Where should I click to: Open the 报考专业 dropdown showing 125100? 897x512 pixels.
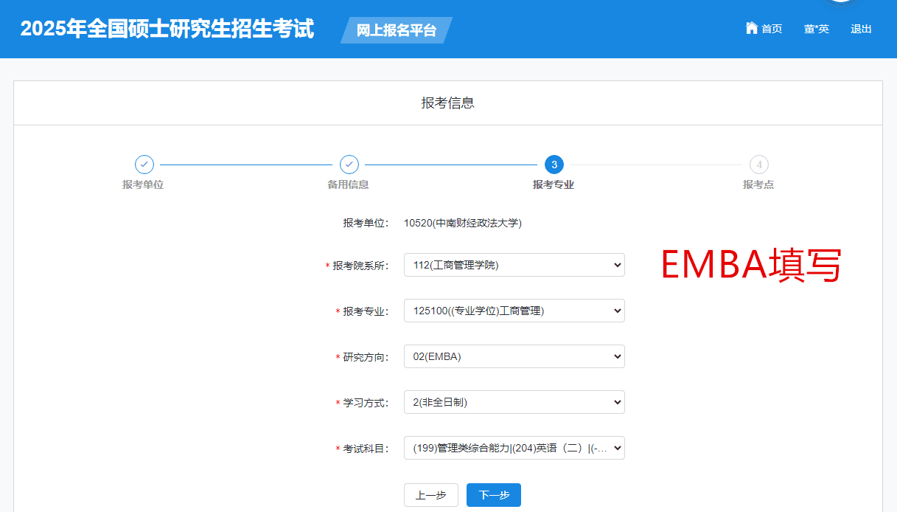(514, 311)
